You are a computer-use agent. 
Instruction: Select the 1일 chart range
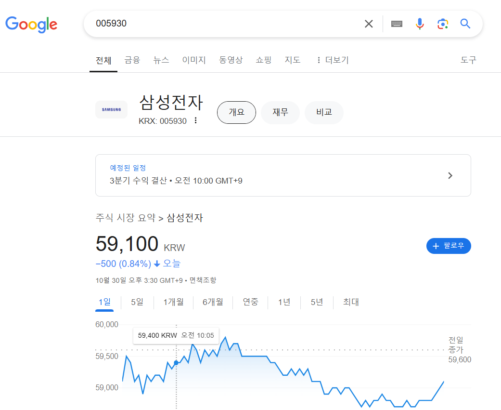coord(104,302)
